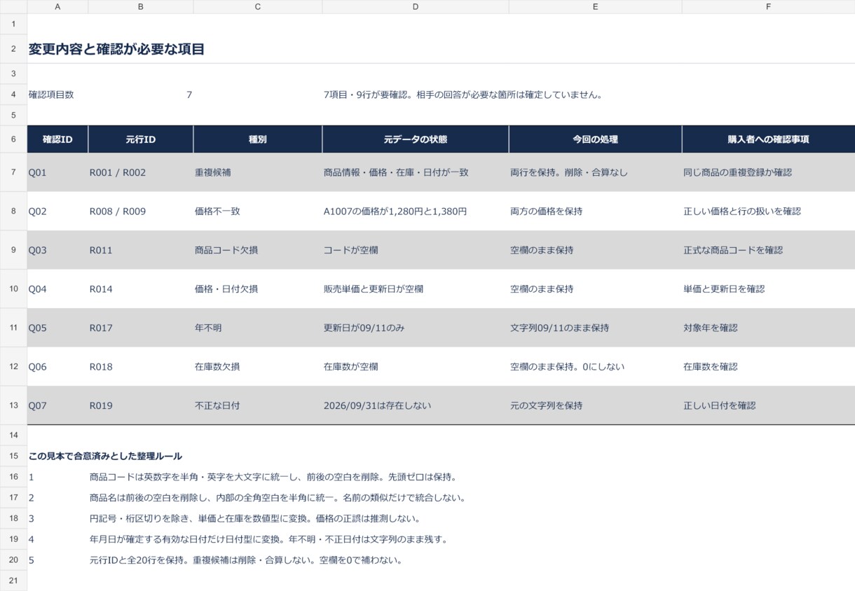Select cell 空欄のまま保持。0にしない
Screen dimensions: 855x591
pyautogui.click(x=595, y=367)
